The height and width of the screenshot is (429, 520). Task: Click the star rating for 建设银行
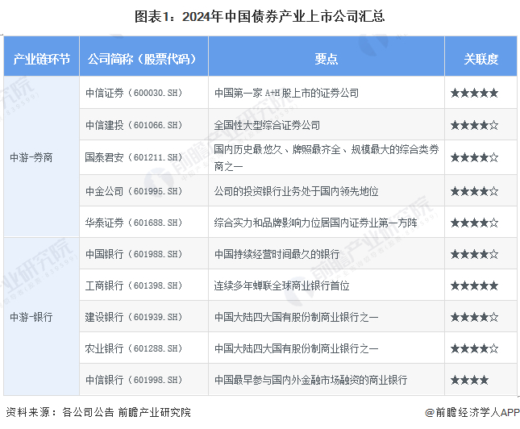474,317
